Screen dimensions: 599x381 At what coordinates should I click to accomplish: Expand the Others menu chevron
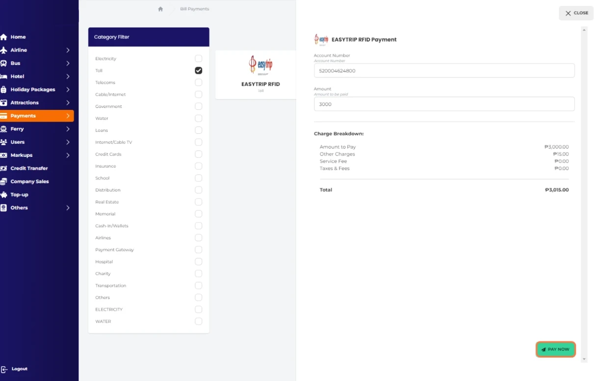(68, 208)
